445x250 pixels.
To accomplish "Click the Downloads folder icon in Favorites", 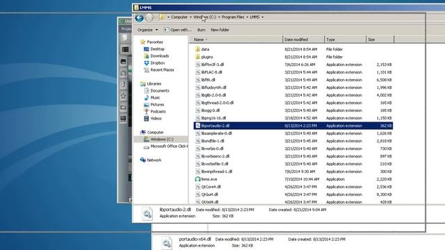I will 147,56.
